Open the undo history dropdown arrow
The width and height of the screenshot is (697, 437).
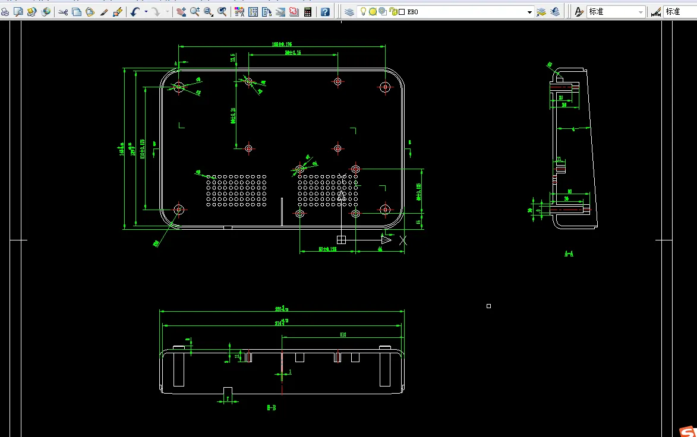coord(146,12)
